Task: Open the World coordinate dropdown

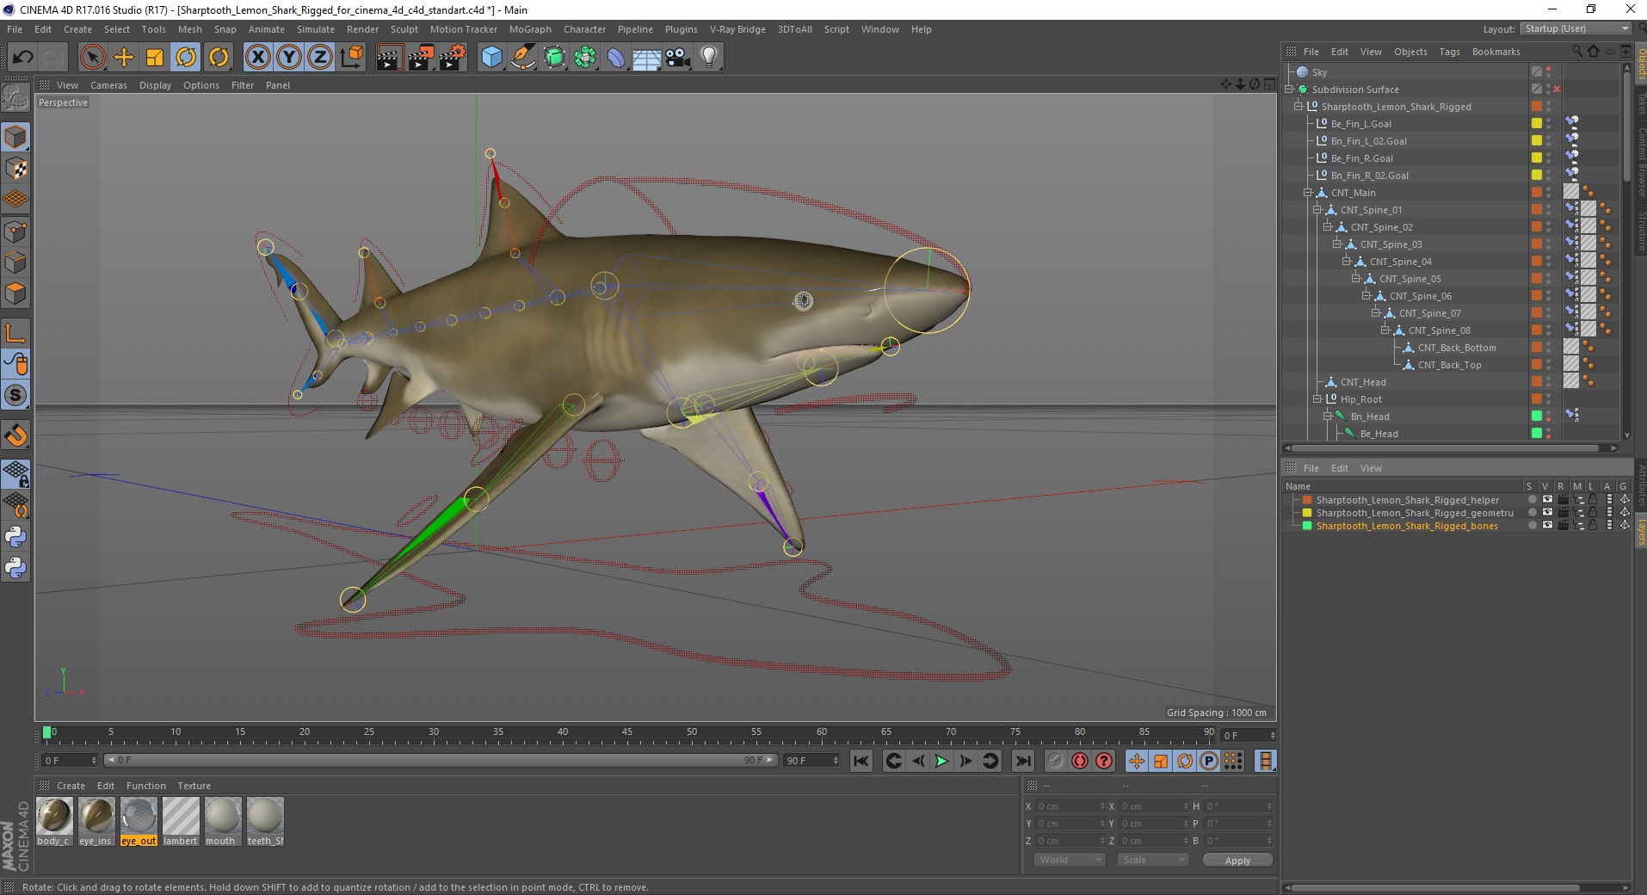Action: click(x=1069, y=860)
